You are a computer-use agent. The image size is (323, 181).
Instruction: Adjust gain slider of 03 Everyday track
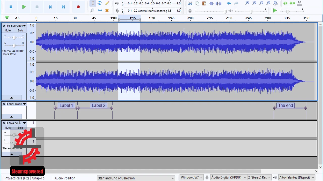[14, 37]
